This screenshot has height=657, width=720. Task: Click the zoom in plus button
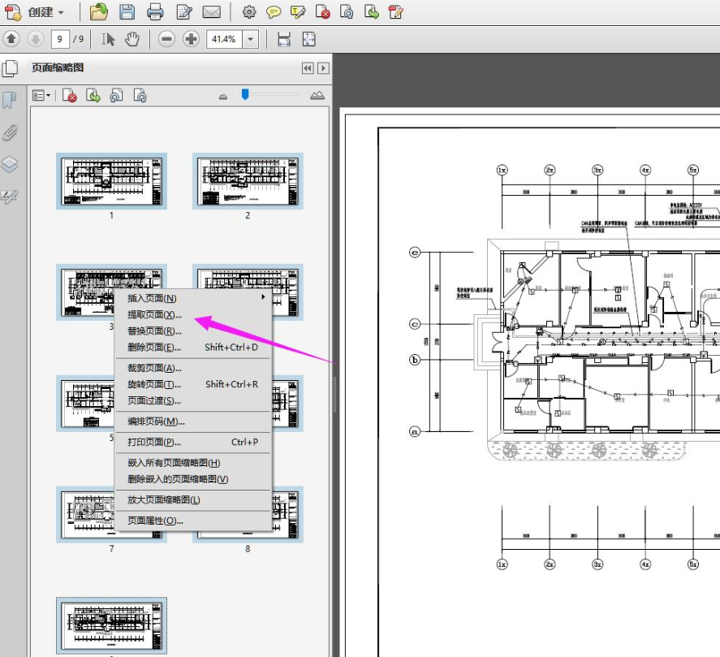[191, 39]
